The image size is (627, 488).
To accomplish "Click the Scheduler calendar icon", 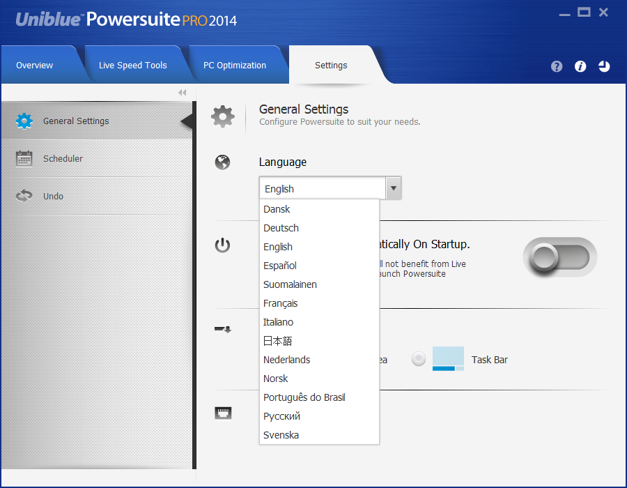I will [24, 158].
